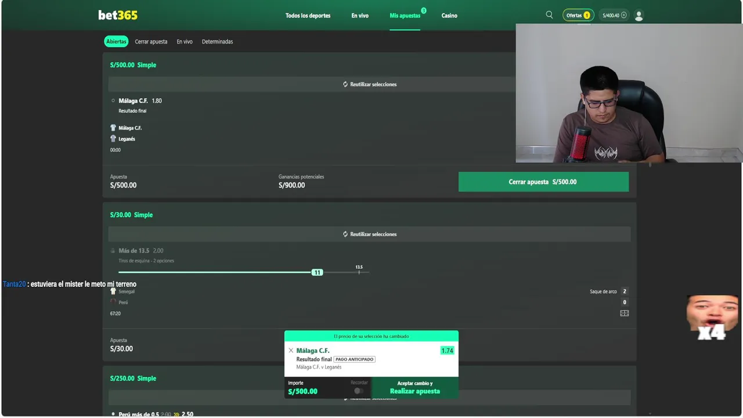Click the Málaga C.F. team shirt icon
The height and width of the screenshot is (418, 743).
coord(113,128)
